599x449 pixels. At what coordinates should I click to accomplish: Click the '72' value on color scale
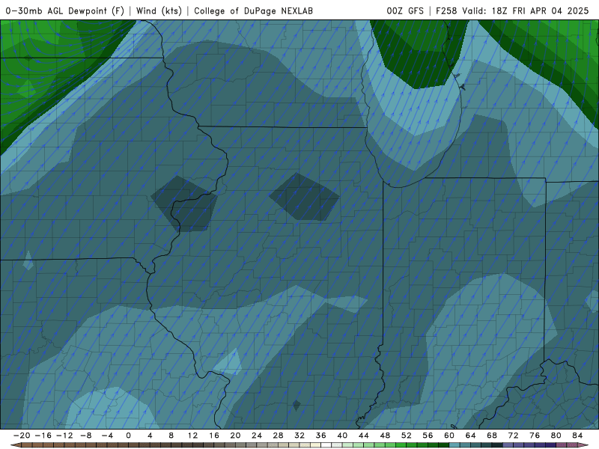pyautogui.click(x=514, y=436)
